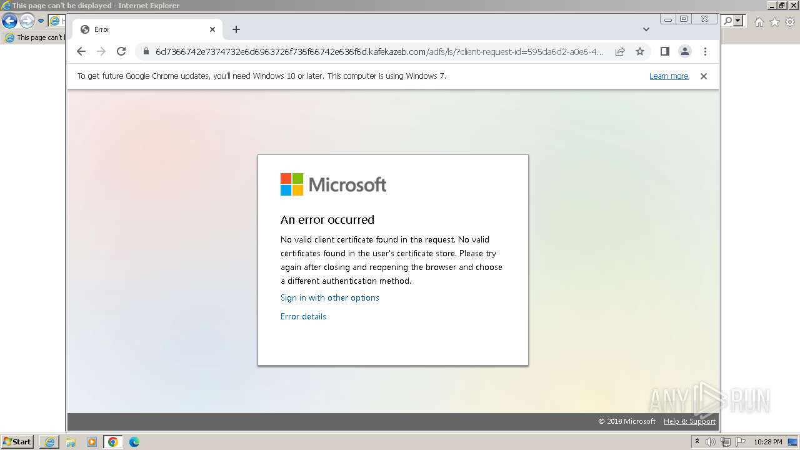Open volume control in tray
The image size is (800, 450).
(x=711, y=442)
